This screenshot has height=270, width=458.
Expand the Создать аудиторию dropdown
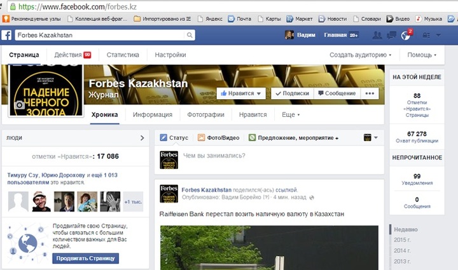click(360, 55)
